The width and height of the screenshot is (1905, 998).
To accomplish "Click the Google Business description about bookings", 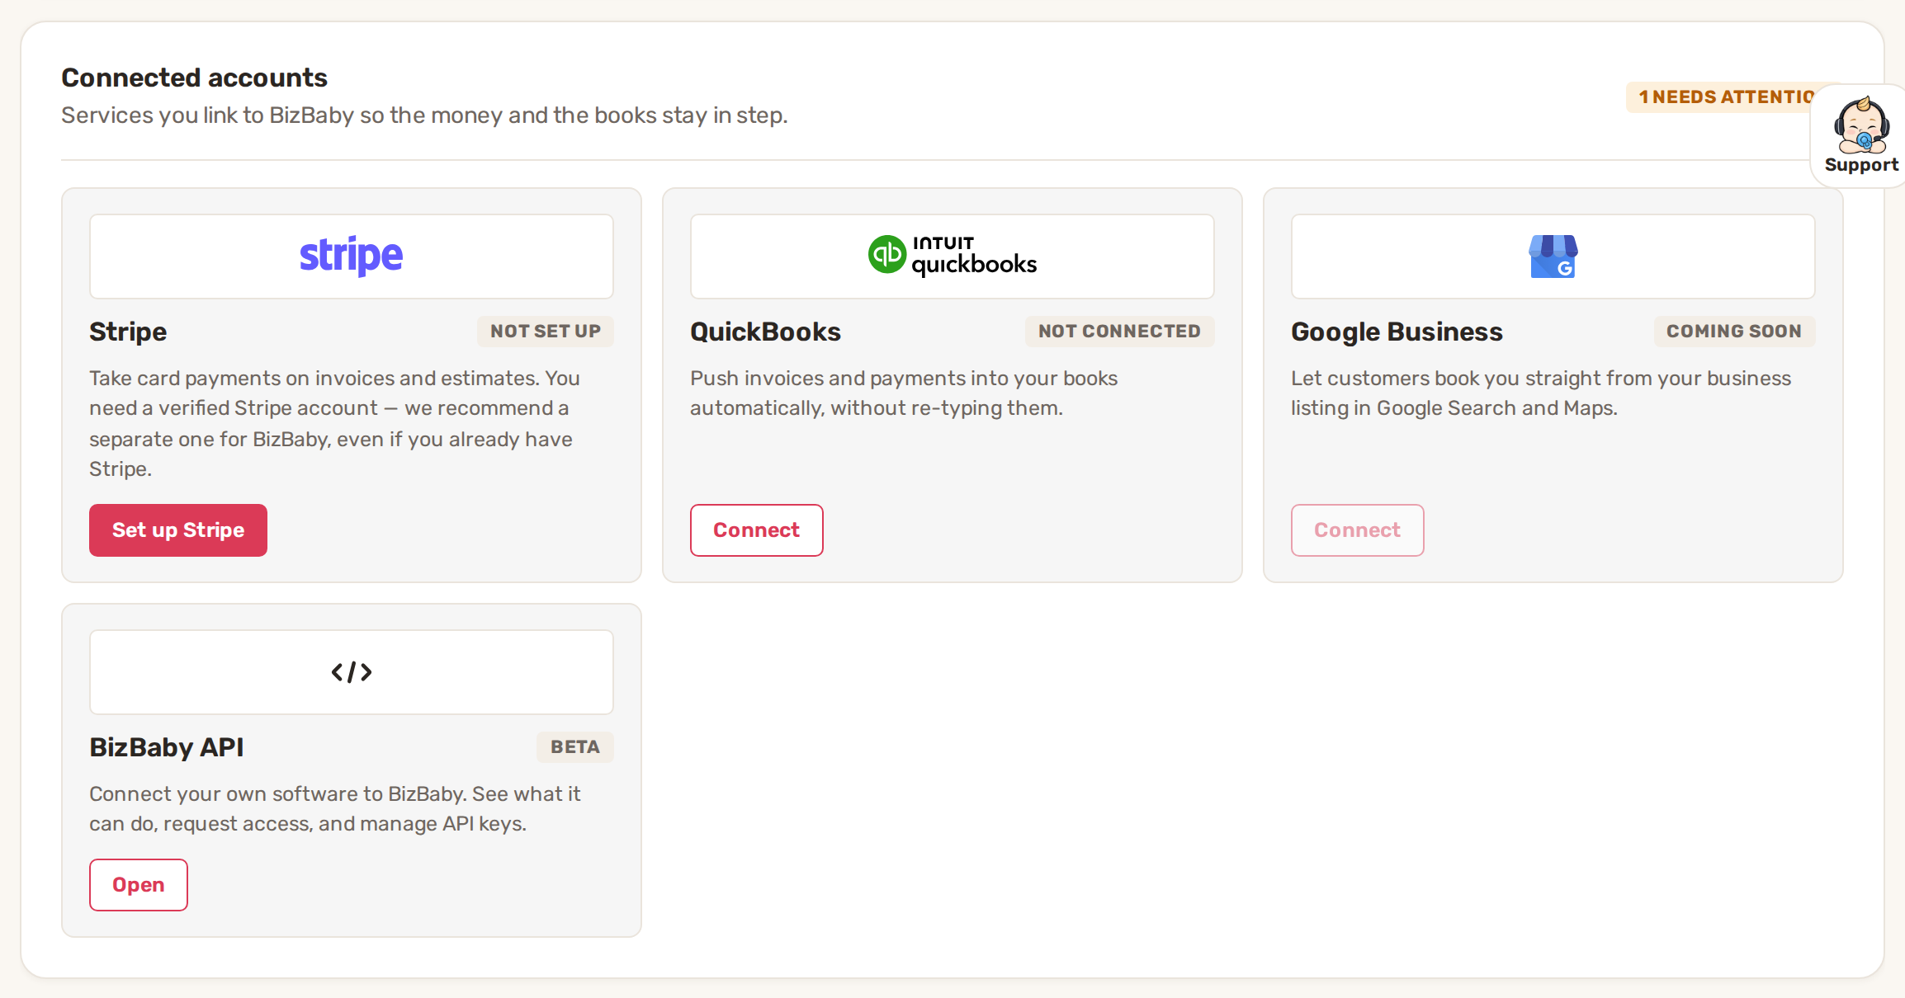I will click(1541, 393).
